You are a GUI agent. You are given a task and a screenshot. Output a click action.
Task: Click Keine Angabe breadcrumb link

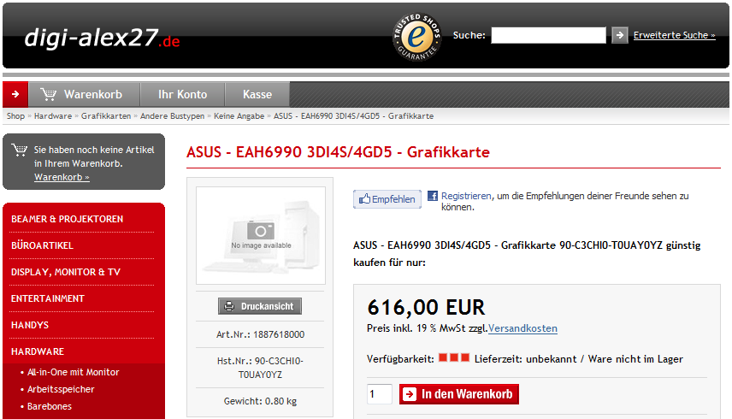pos(239,116)
